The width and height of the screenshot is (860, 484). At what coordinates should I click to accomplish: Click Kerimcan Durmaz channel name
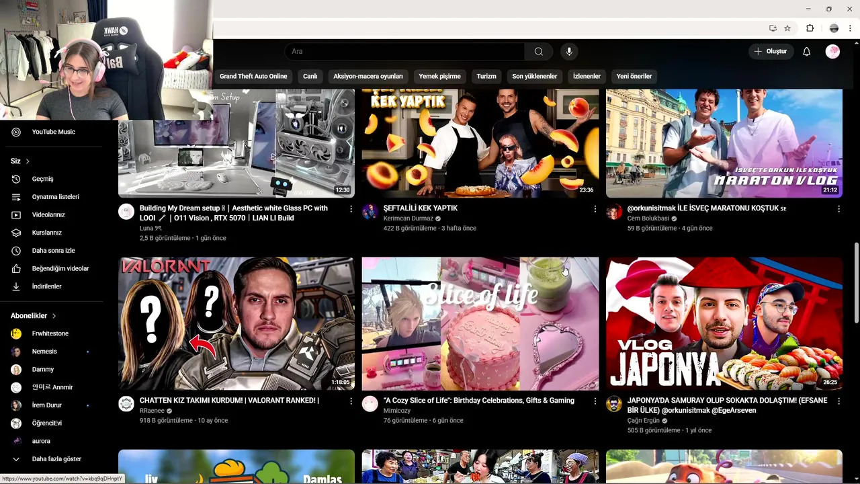pos(408,218)
